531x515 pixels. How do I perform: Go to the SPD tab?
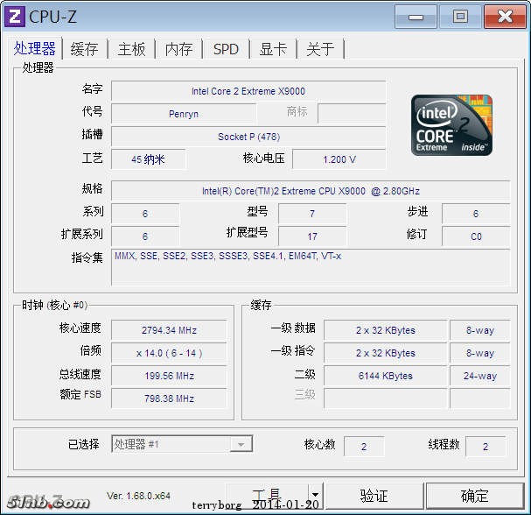click(x=226, y=49)
